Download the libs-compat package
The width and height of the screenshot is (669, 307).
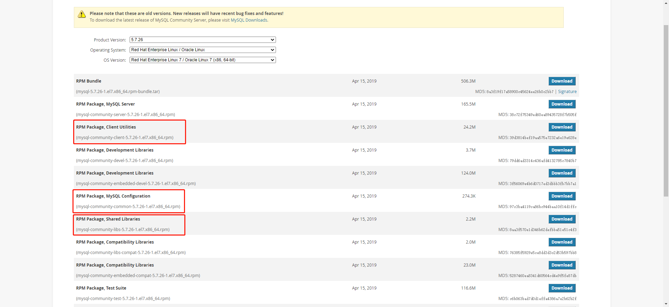coord(562,242)
